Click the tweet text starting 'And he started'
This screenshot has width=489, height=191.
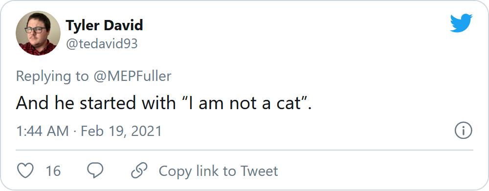(x=164, y=103)
